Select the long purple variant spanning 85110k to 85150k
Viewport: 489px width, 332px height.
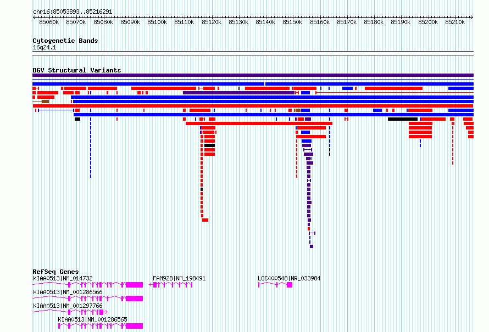[238, 93]
